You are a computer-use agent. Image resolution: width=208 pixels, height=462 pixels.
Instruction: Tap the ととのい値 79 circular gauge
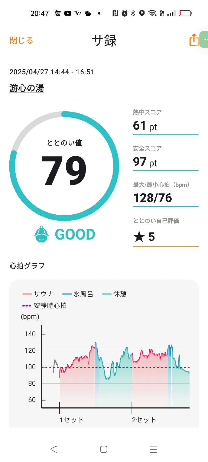click(64, 166)
